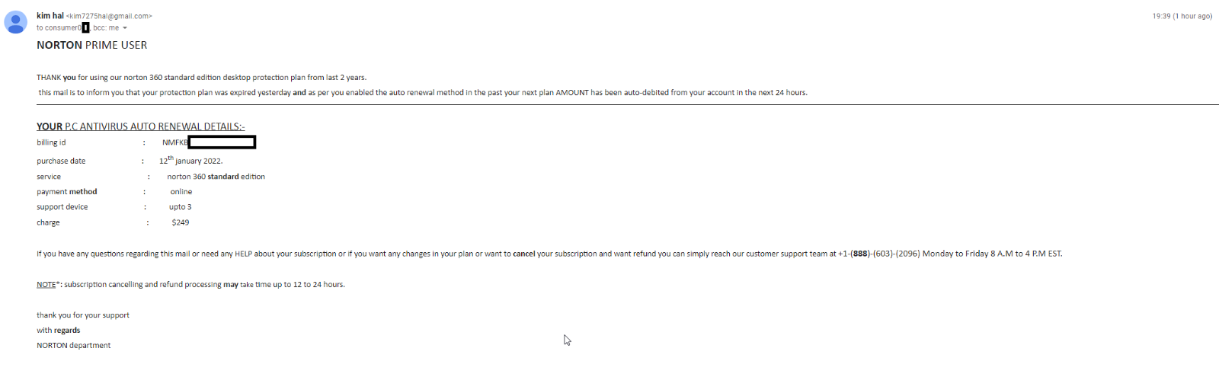Click sender email address kim7275hal@gmail.com
The height and width of the screenshot is (374, 1219).
click(109, 16)
